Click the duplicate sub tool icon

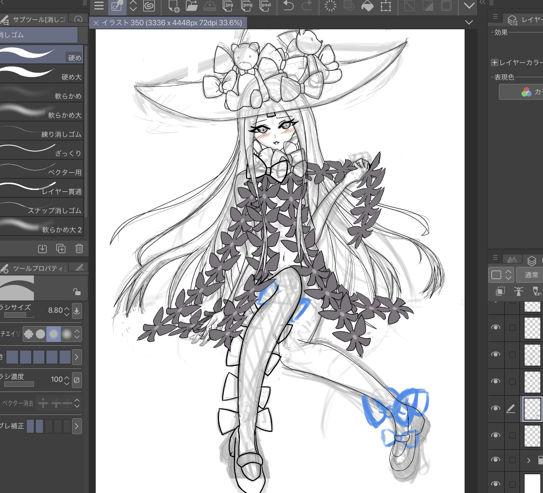pyautogui.click(x=61, y=248)
